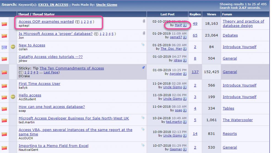This screenshot has height=153, width=272.
Task: Open the 49 replies count link
Action: click(x=195, y=24)
